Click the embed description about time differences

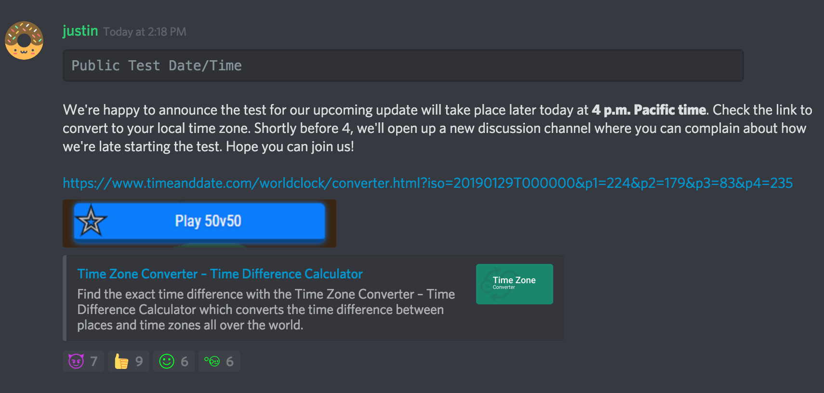pos(266,309)
